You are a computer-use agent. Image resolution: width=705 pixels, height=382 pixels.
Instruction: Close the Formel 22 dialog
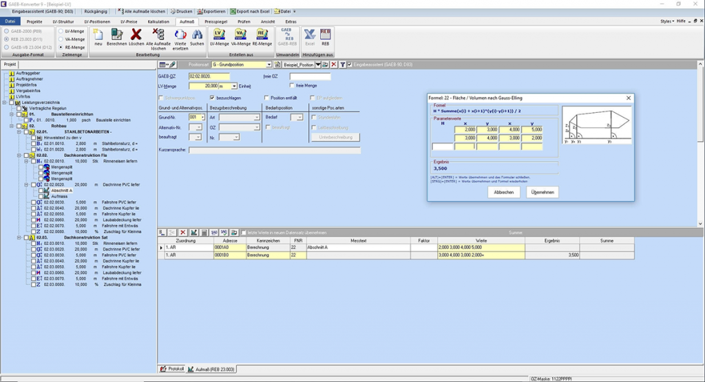click(x=629, y=98)
